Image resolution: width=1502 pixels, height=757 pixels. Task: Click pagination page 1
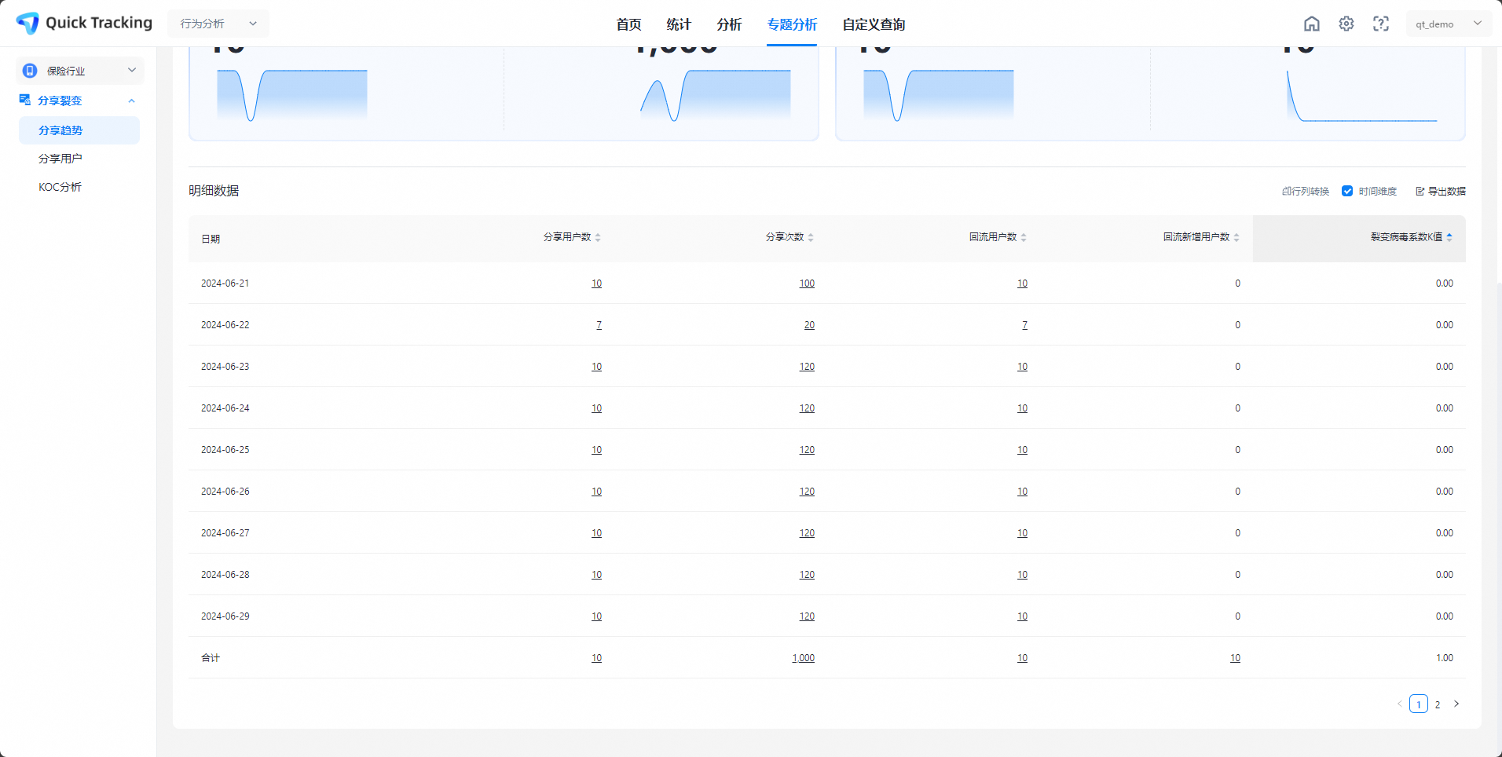1419,704
